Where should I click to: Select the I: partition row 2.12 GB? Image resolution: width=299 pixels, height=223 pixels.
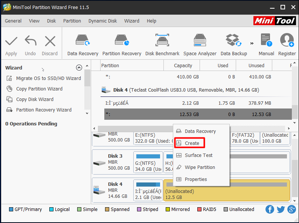click(x=198, y=103)
